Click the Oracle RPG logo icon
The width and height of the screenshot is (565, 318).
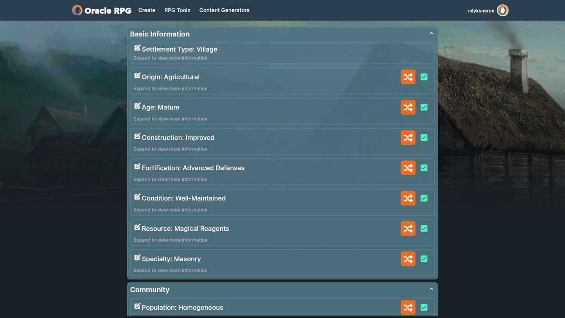click(x=77, y=11)
